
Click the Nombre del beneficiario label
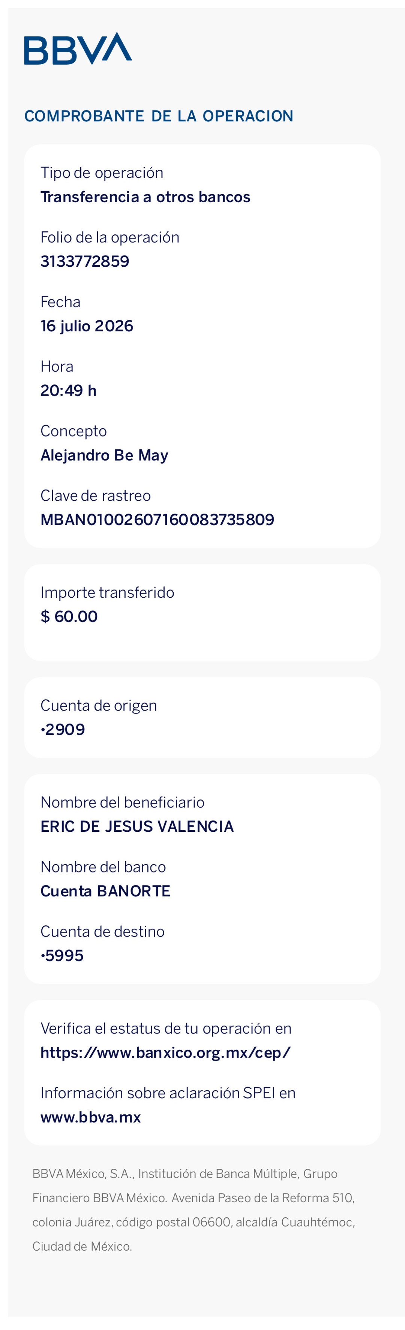[123, 803]
